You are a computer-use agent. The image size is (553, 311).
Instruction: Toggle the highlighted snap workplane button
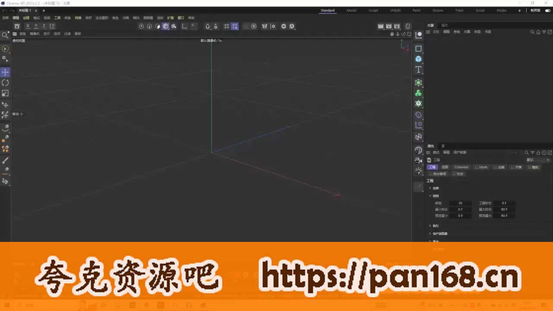[234, 26]
